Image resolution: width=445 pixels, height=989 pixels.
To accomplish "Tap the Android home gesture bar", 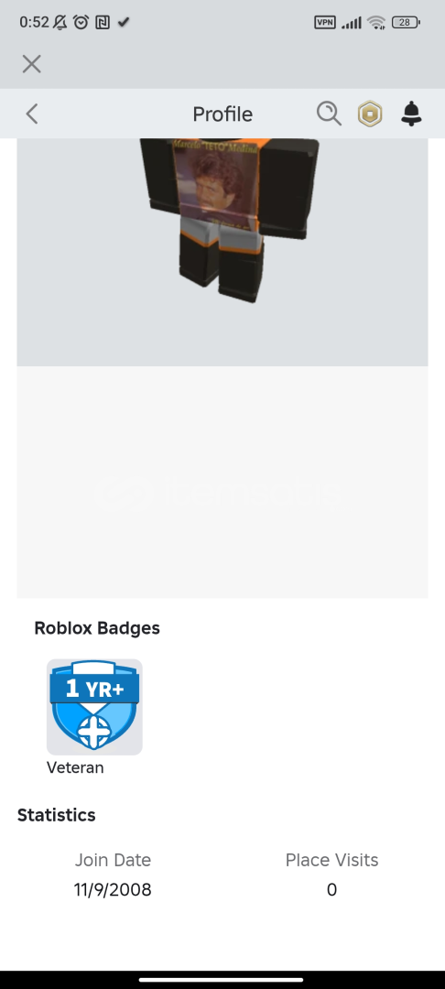I will (222, 980).
